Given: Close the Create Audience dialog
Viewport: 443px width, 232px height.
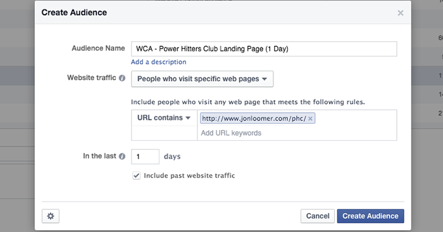Looking at the screenshot, I should tap(401, 13).
